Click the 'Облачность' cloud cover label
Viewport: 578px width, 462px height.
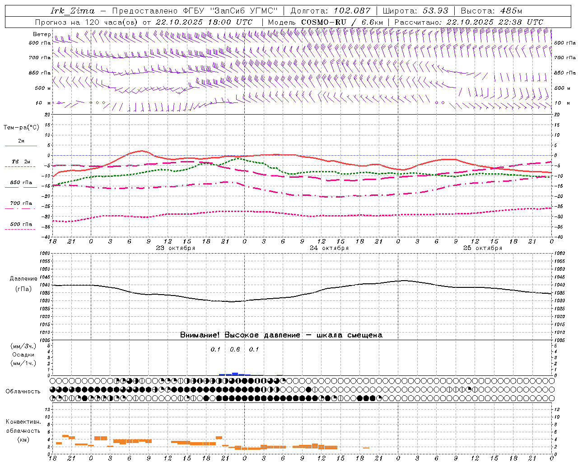point(23,392)
